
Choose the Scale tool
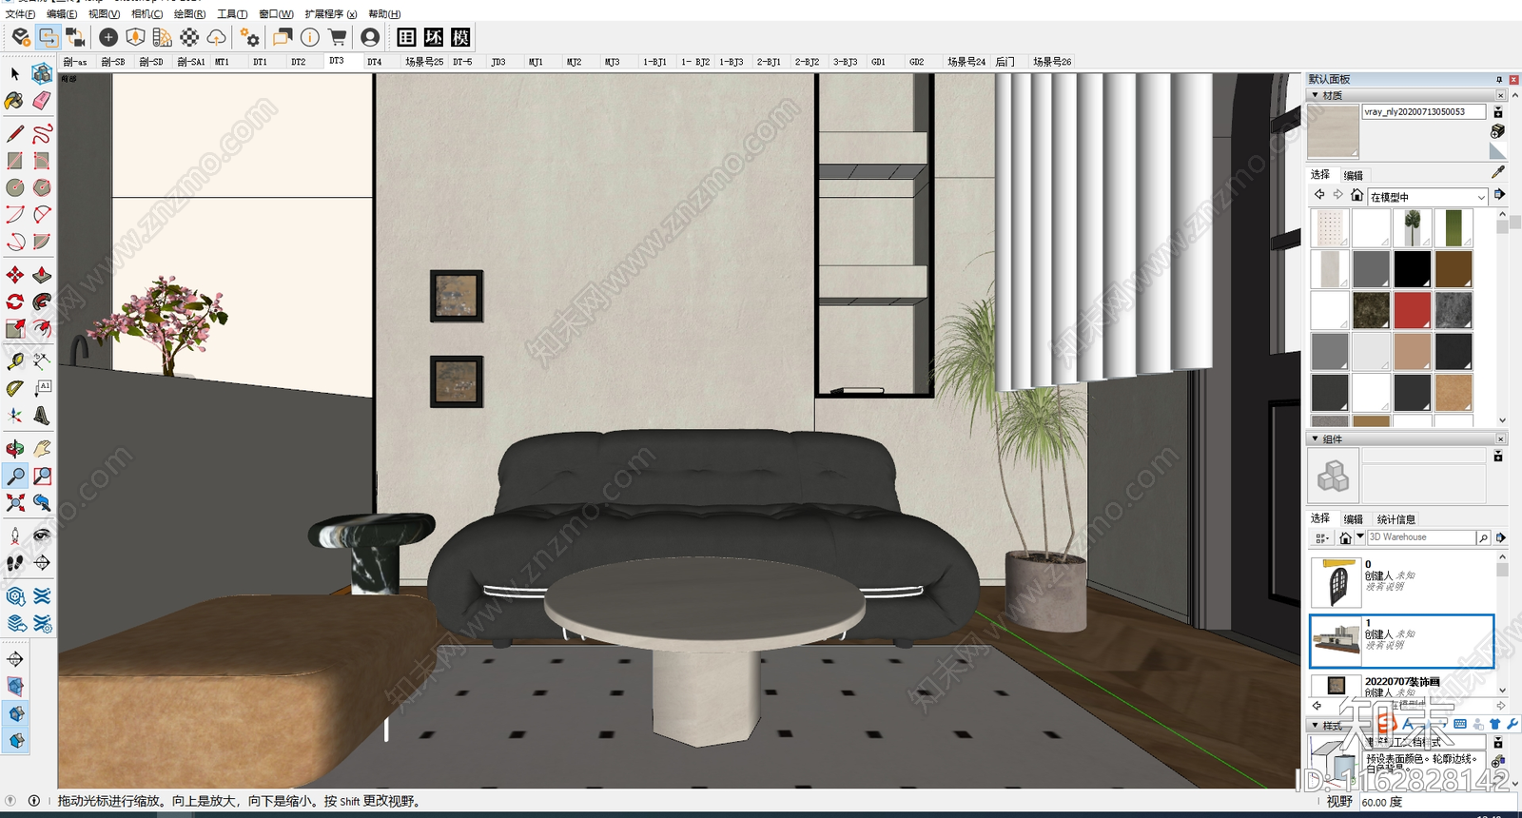pyautogui.click(x=14, y=329)
